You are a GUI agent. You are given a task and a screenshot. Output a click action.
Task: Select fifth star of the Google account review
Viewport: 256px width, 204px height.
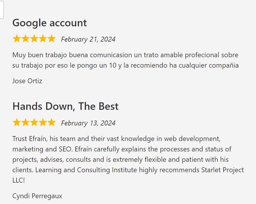[51, 39]
